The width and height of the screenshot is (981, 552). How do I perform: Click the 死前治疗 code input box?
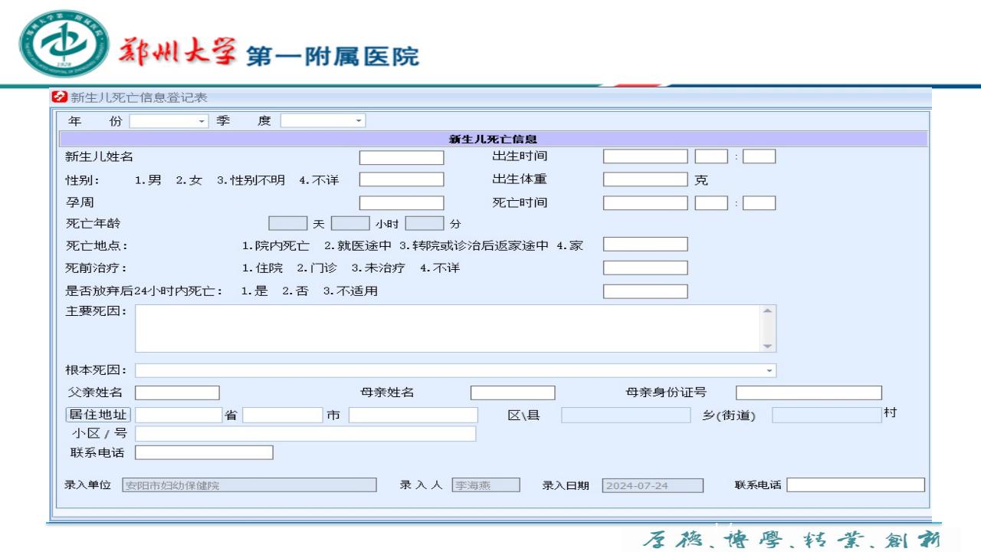[x=645, y=268]
